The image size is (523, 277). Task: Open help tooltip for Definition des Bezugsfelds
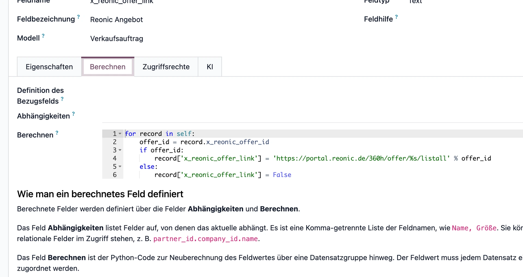(62, 99)
